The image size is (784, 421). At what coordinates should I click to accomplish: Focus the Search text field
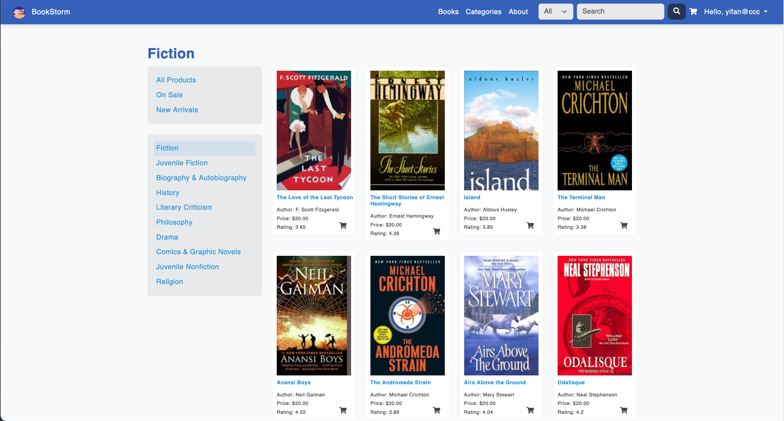coord(620,12)
